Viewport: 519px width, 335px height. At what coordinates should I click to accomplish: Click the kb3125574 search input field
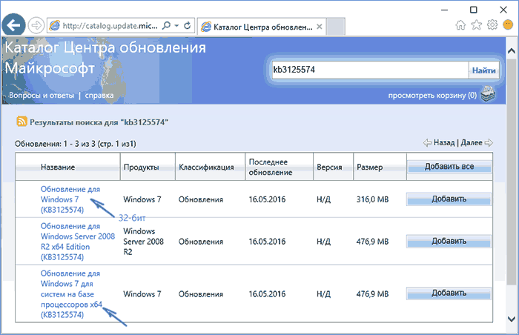tap(370, 70)
